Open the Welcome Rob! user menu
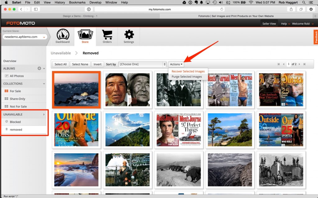318x198 pixels. click(x=303, y=24)
